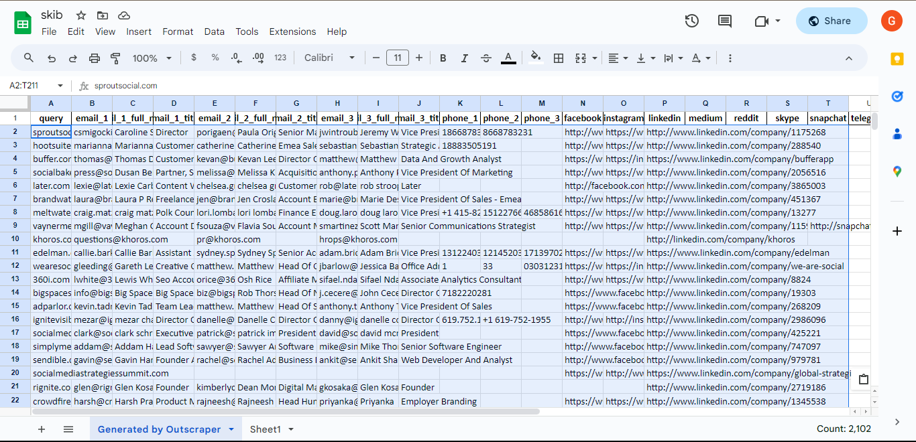
Task: Check the cloud document status icon
Action: [123, 15]
